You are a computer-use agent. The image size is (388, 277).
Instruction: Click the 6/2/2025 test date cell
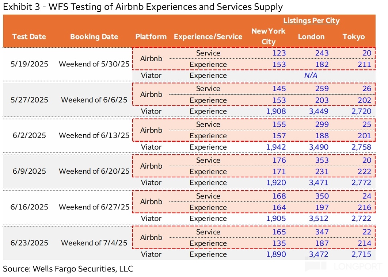[x=28, y=135]
